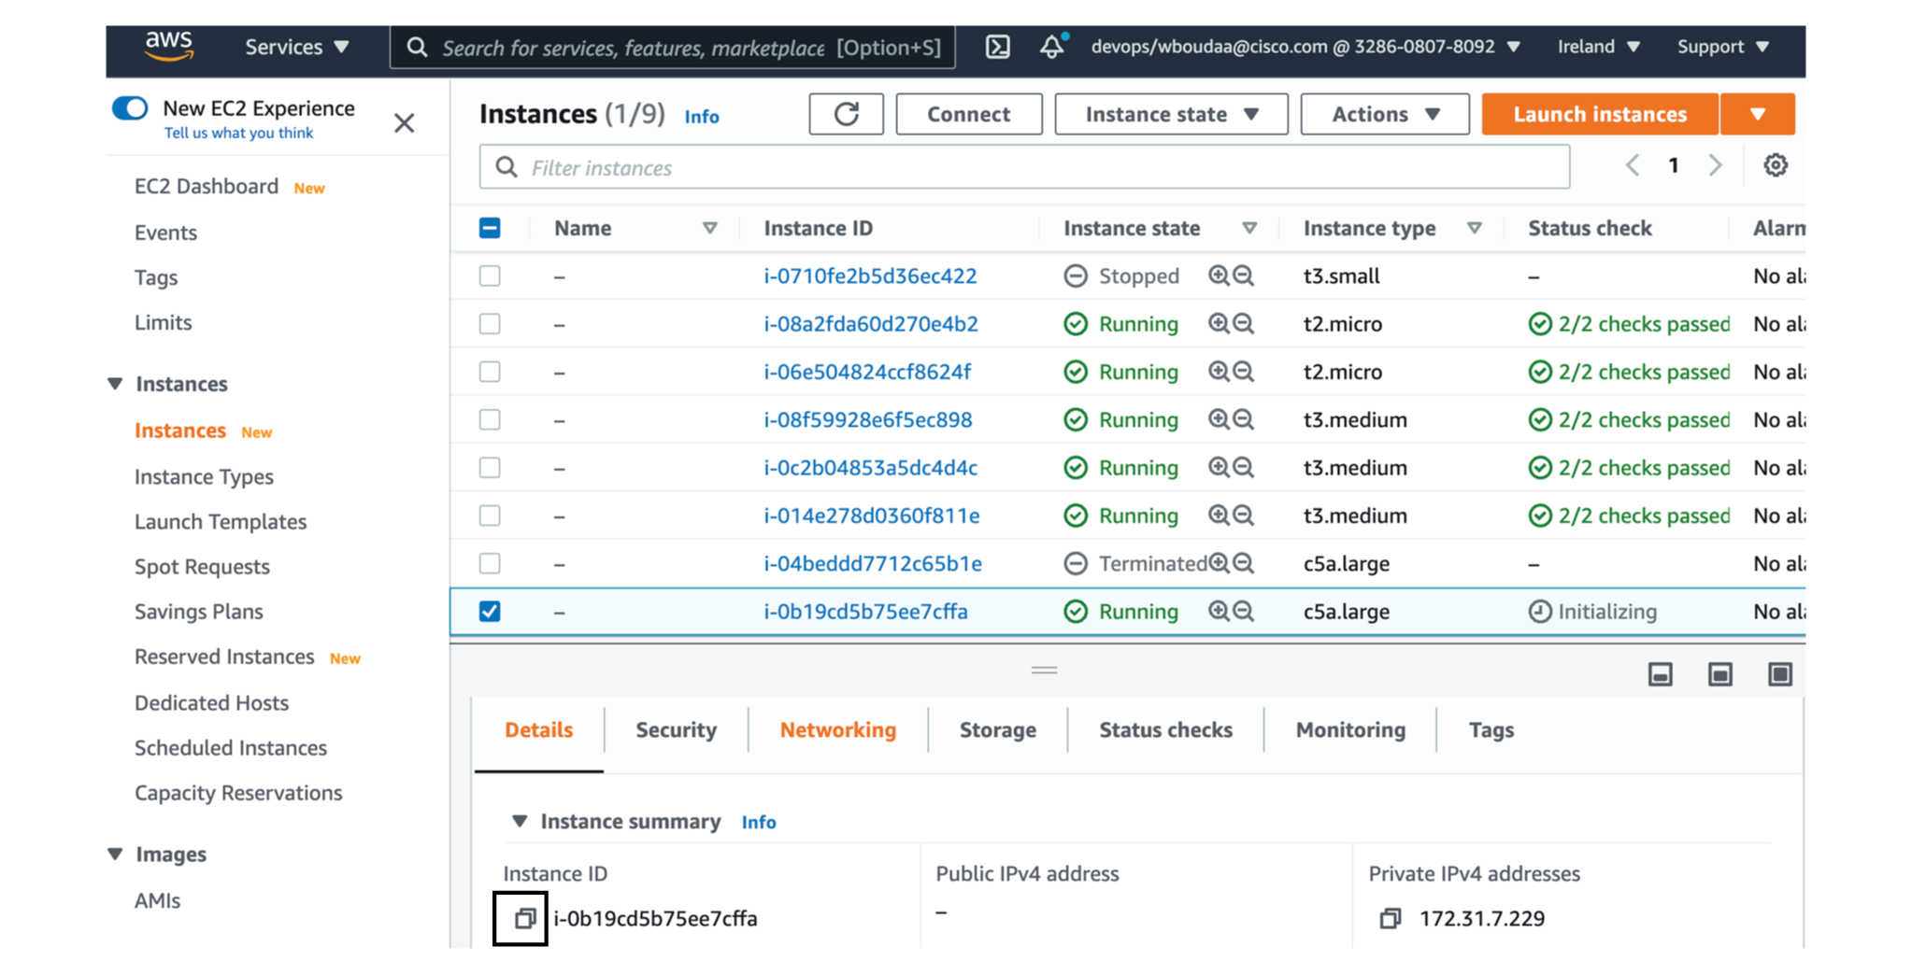Click zoom-in filter icon for Terminated instance
The image size is (1912, 975).
[1219, 563]
